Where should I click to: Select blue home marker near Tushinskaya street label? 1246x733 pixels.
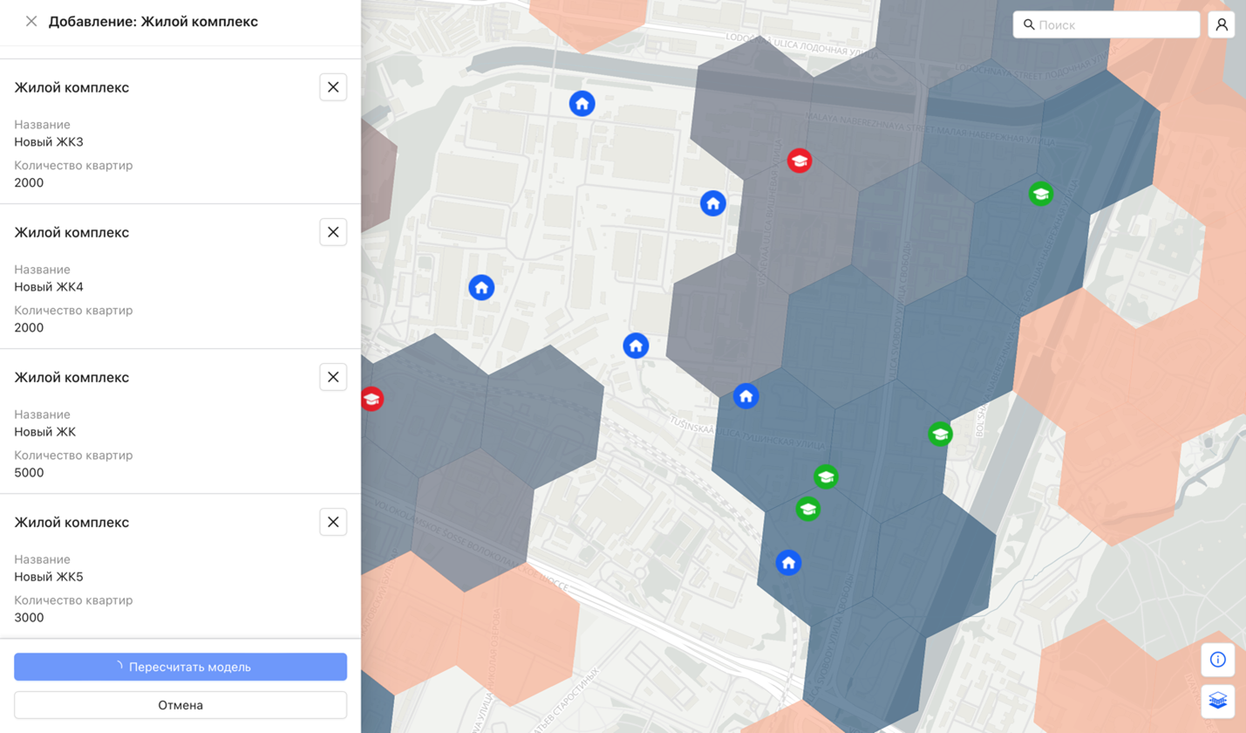[x=746, y=396]
